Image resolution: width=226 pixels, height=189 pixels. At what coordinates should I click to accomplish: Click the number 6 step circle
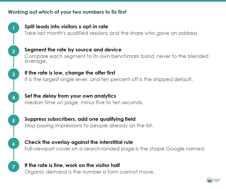(x=14, y=144)
